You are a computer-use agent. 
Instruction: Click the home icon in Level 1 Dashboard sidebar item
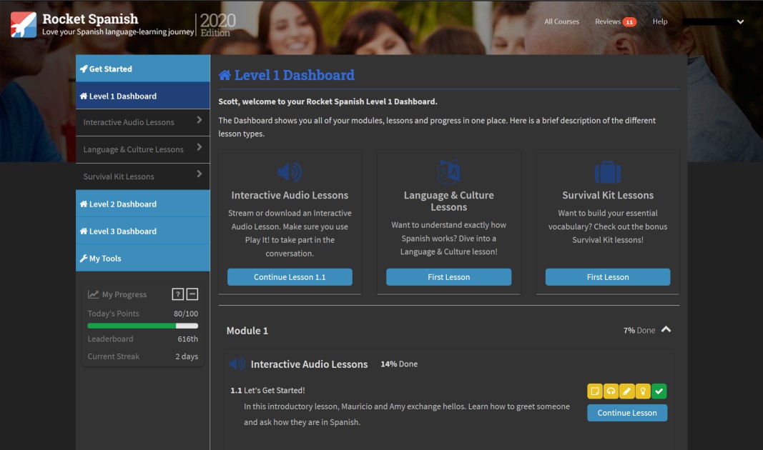(x=84, y=96)
